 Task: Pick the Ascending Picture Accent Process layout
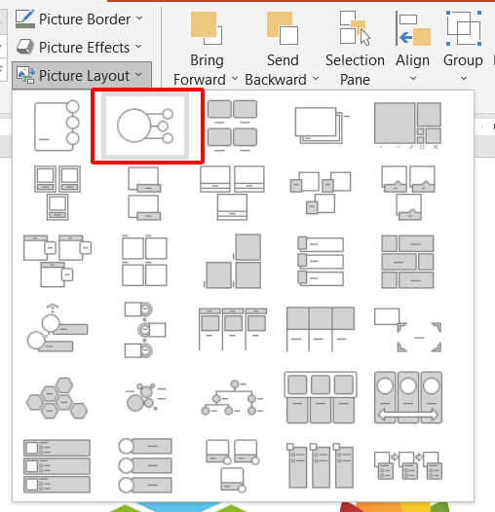coord(57,329)
